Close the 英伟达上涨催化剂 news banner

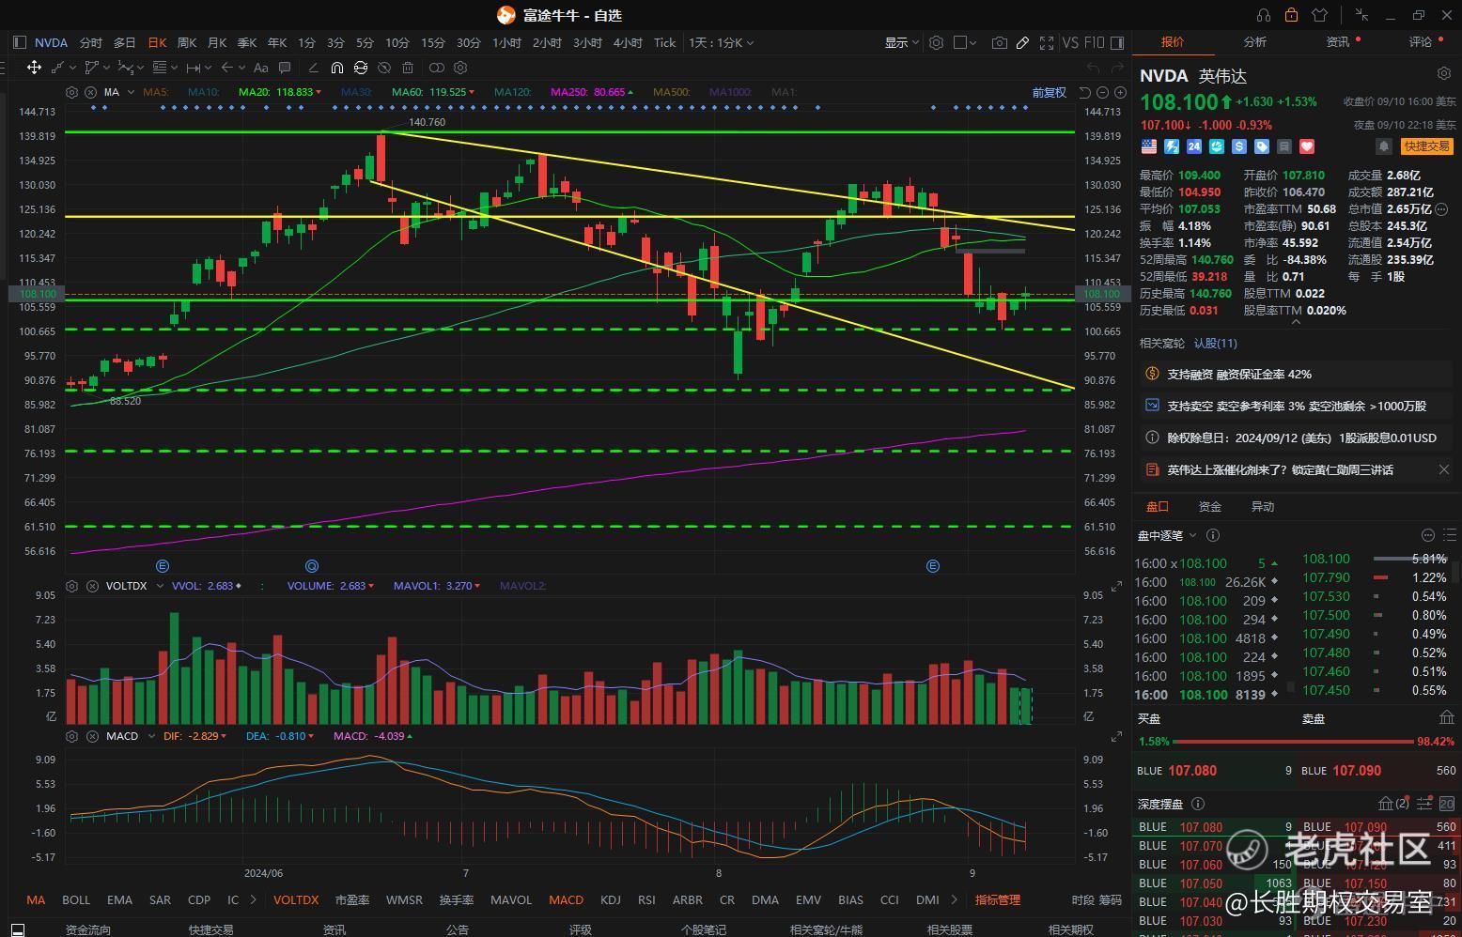click(1444, 469)
